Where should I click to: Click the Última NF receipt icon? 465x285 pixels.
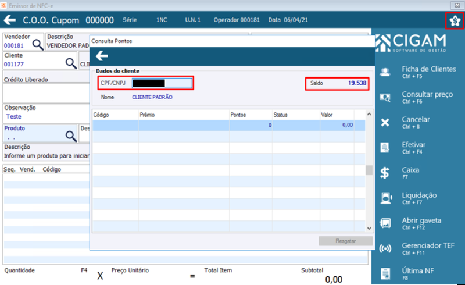385,273
